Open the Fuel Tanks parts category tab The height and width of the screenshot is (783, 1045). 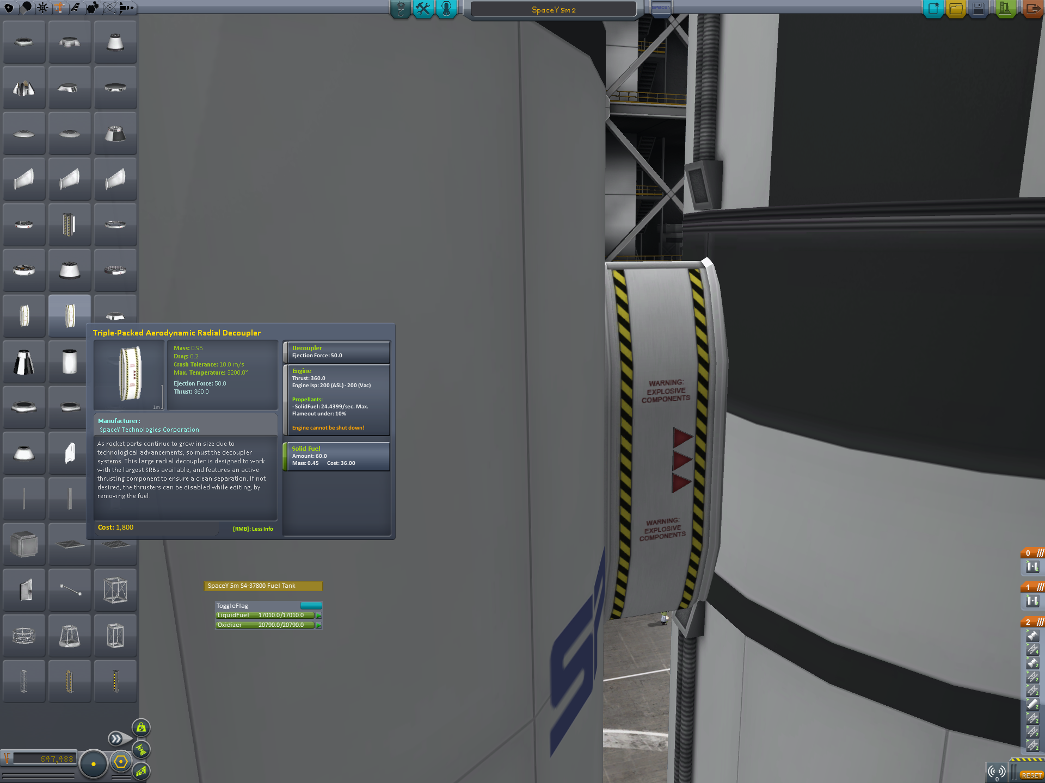[26, 8]
